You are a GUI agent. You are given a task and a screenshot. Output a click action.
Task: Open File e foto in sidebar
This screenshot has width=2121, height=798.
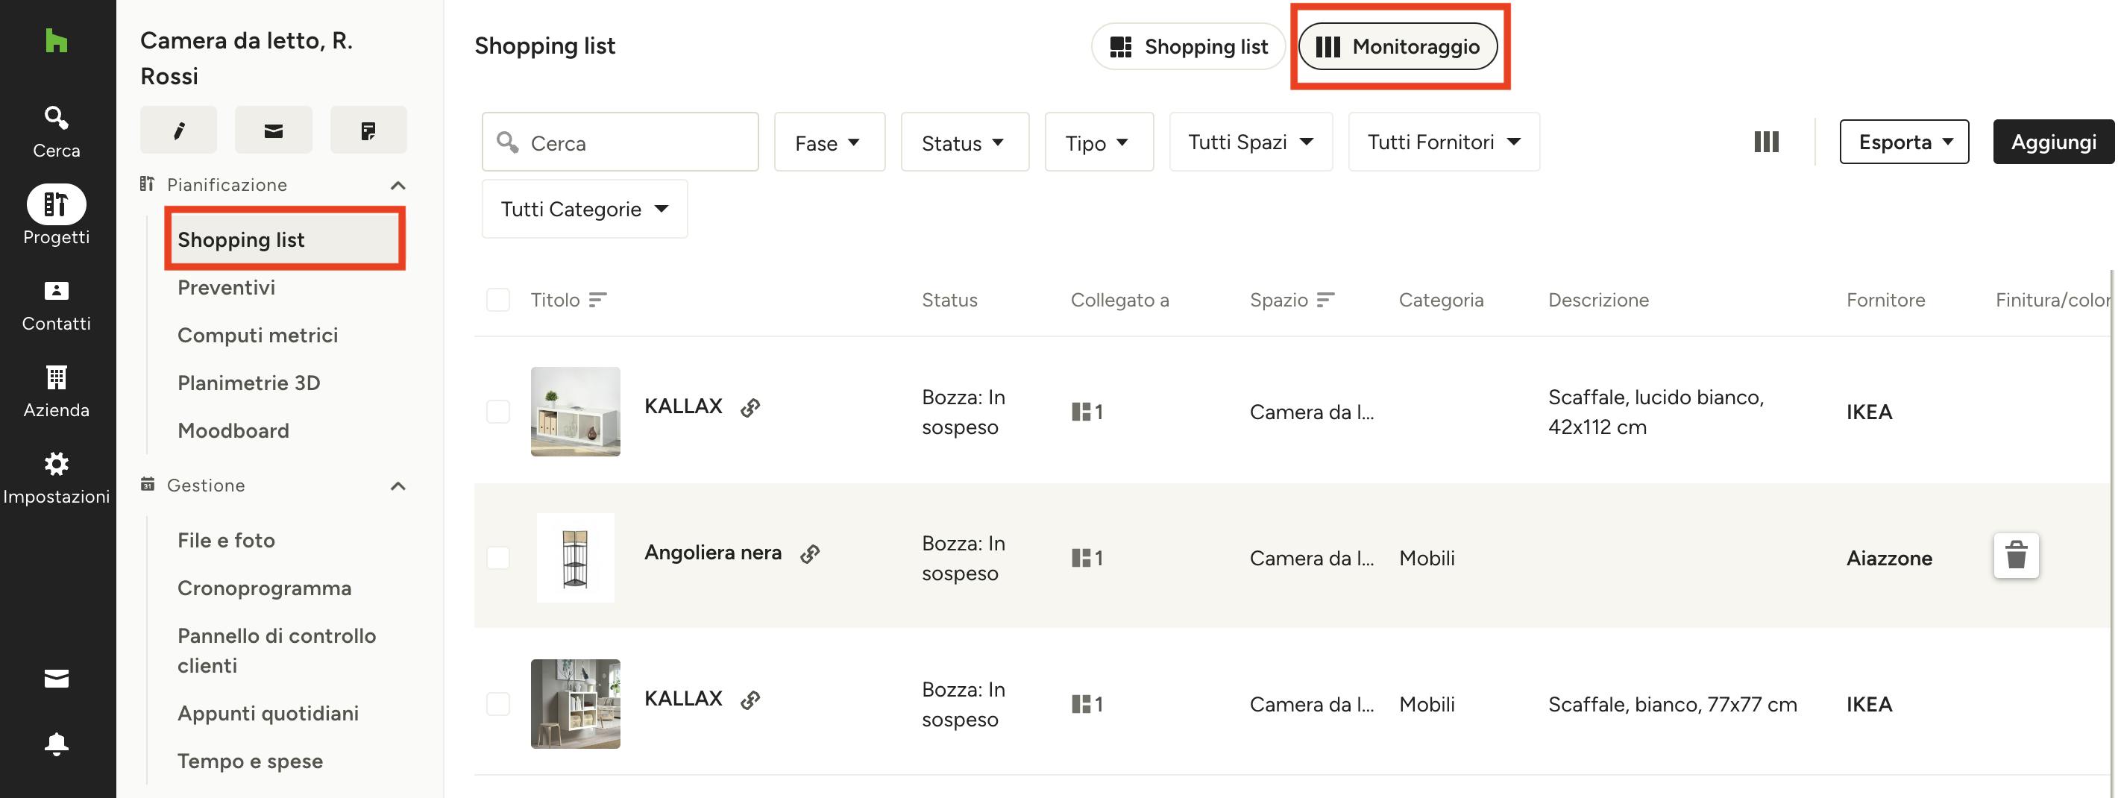tap(227, 540)
